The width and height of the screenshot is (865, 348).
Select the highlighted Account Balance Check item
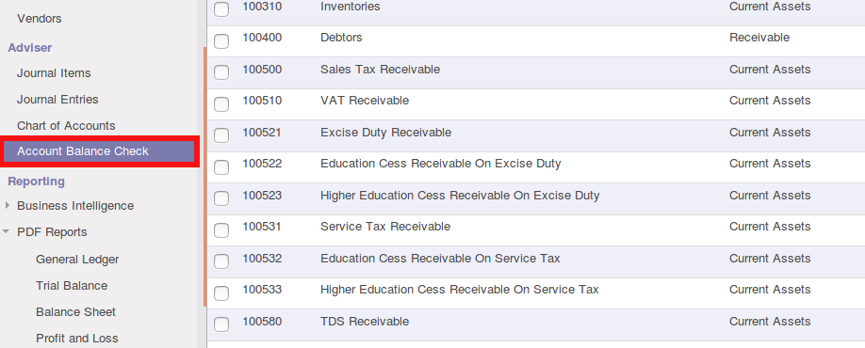(x=99, y=151)
